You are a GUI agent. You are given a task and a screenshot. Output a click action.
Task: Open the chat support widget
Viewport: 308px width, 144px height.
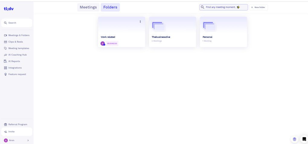coord(304,139)
